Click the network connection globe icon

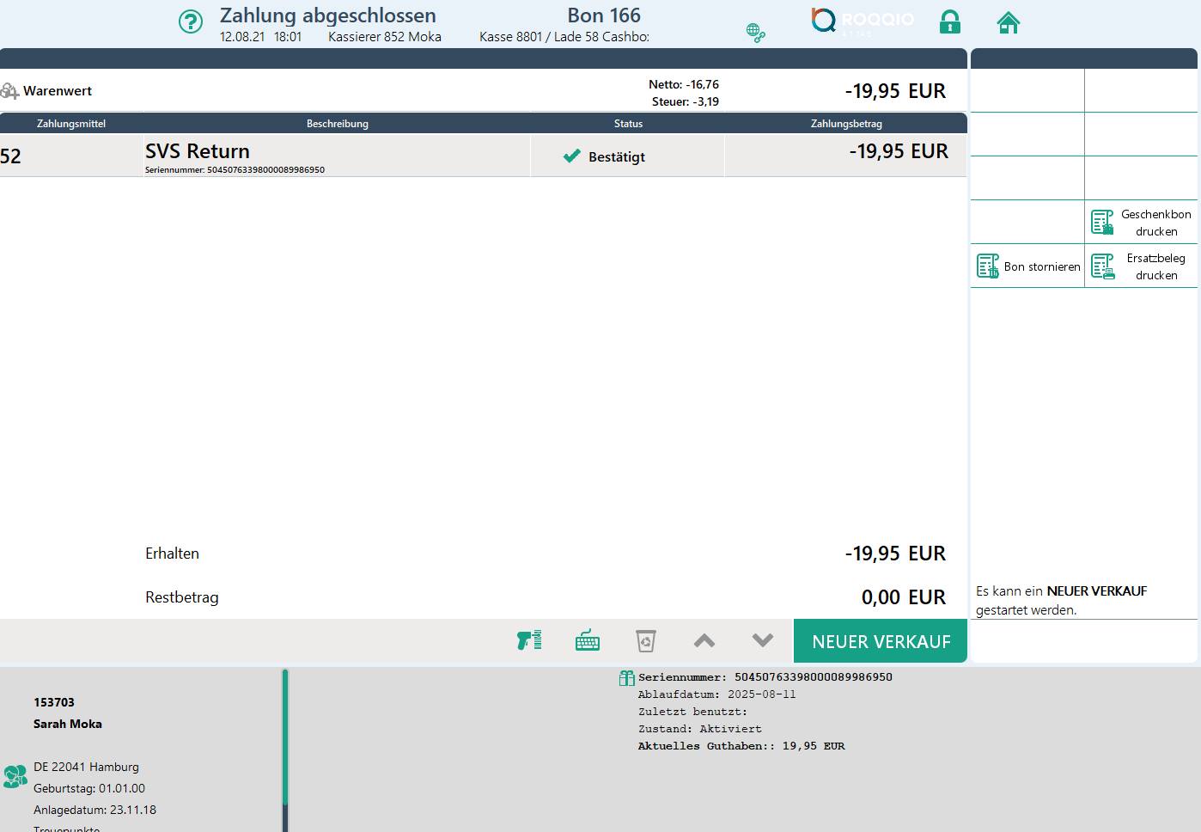point(755,33)
